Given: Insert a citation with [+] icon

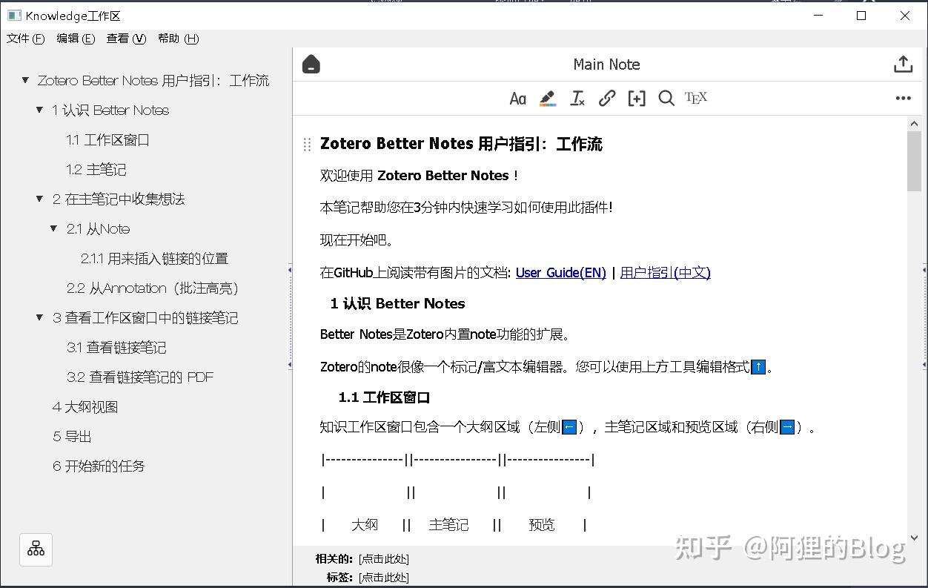Looking at the screenshot, I should tap(637, 98).
